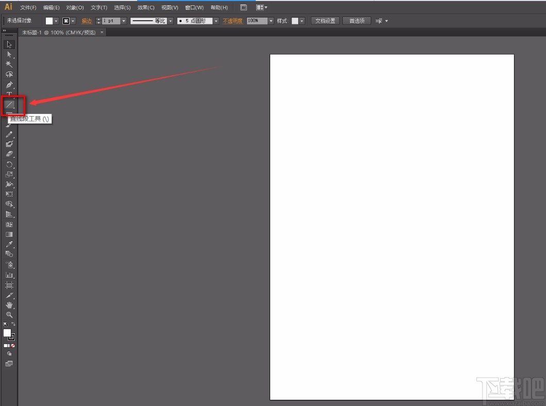
Task: Click the fill color swatch in the control bar
Action: (49, 21)
